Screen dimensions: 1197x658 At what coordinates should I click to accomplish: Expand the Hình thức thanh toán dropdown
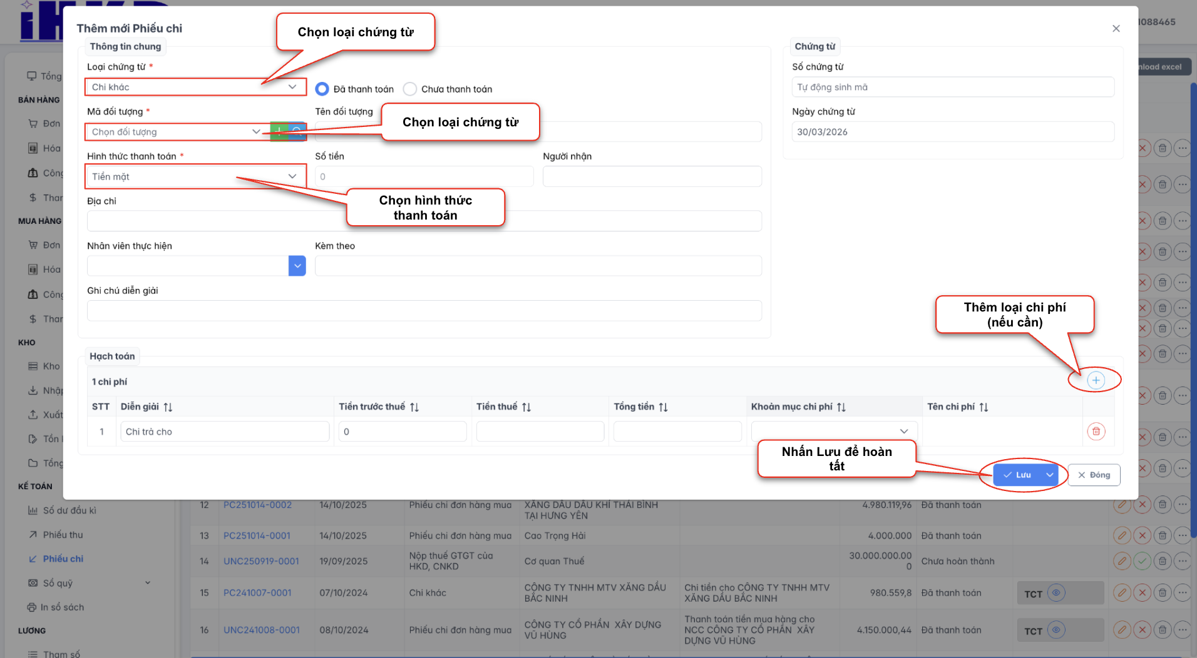(195, 177)
